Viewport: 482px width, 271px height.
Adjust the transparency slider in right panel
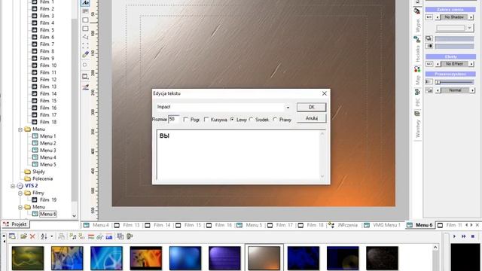click(x=454, y=82)
